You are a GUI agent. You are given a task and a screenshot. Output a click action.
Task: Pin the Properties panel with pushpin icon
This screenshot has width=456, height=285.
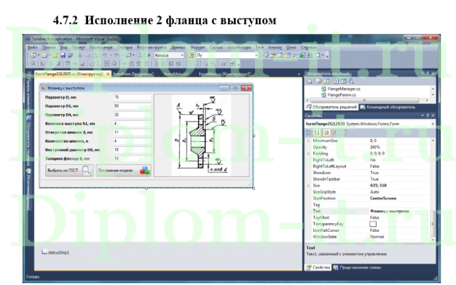428,116
